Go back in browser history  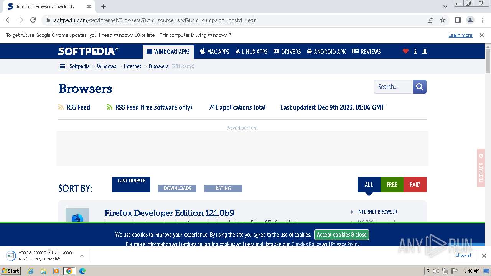[8, 20]
